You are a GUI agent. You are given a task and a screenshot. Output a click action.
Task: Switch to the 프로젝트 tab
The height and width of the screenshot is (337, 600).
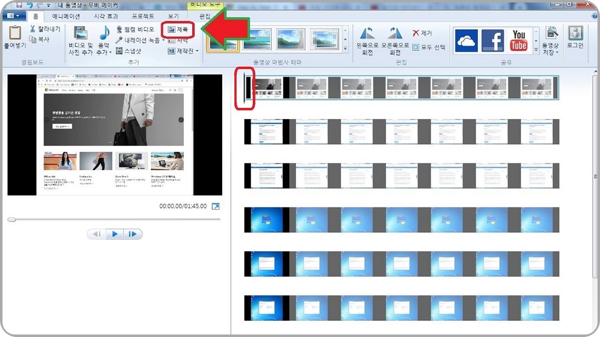(143, 16)
